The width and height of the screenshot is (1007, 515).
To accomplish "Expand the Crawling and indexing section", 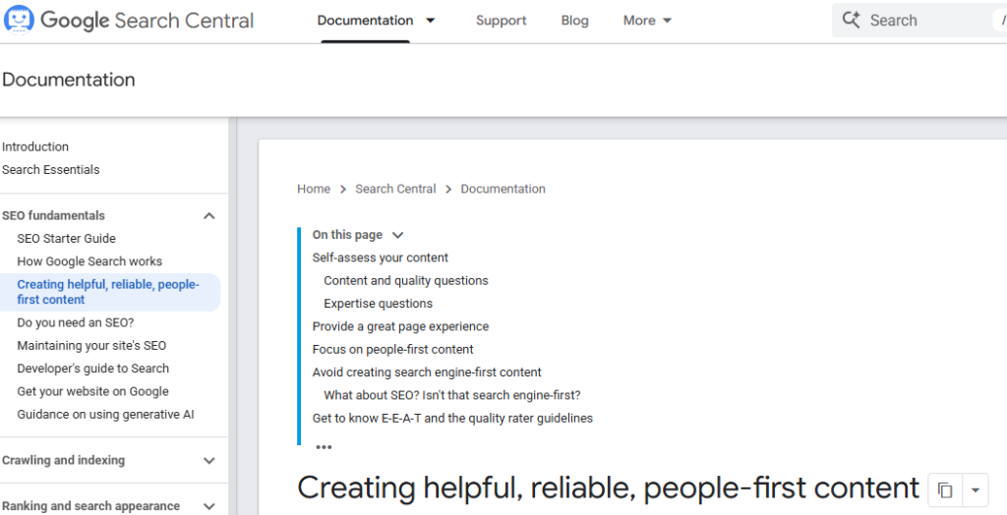I will (208, 460).
